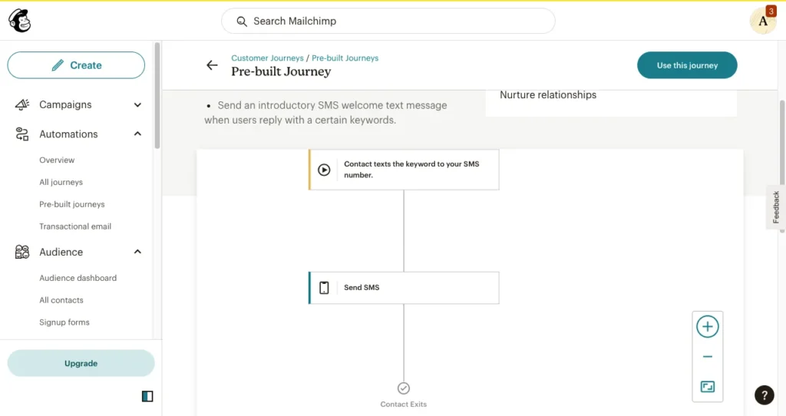786x416 pixels.
Task: Zoom in the journey map
Action: (x=707, y=327)
